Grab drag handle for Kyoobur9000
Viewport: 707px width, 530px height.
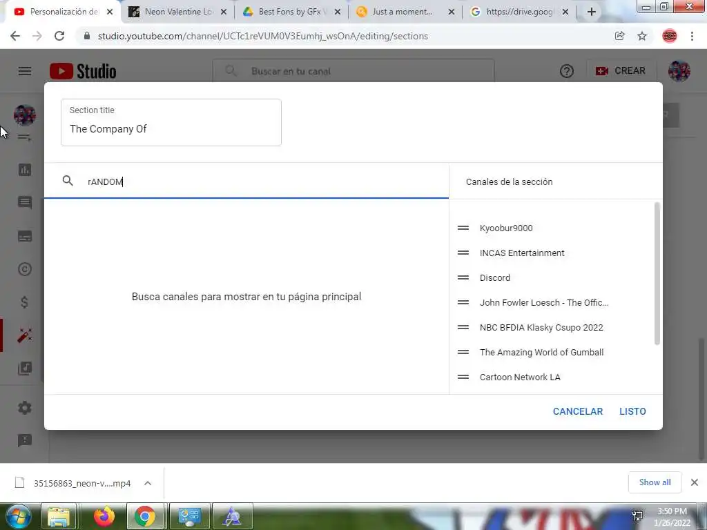[463, 228]
